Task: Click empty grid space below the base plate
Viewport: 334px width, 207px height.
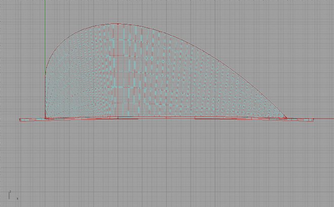Action: point(167,162)
